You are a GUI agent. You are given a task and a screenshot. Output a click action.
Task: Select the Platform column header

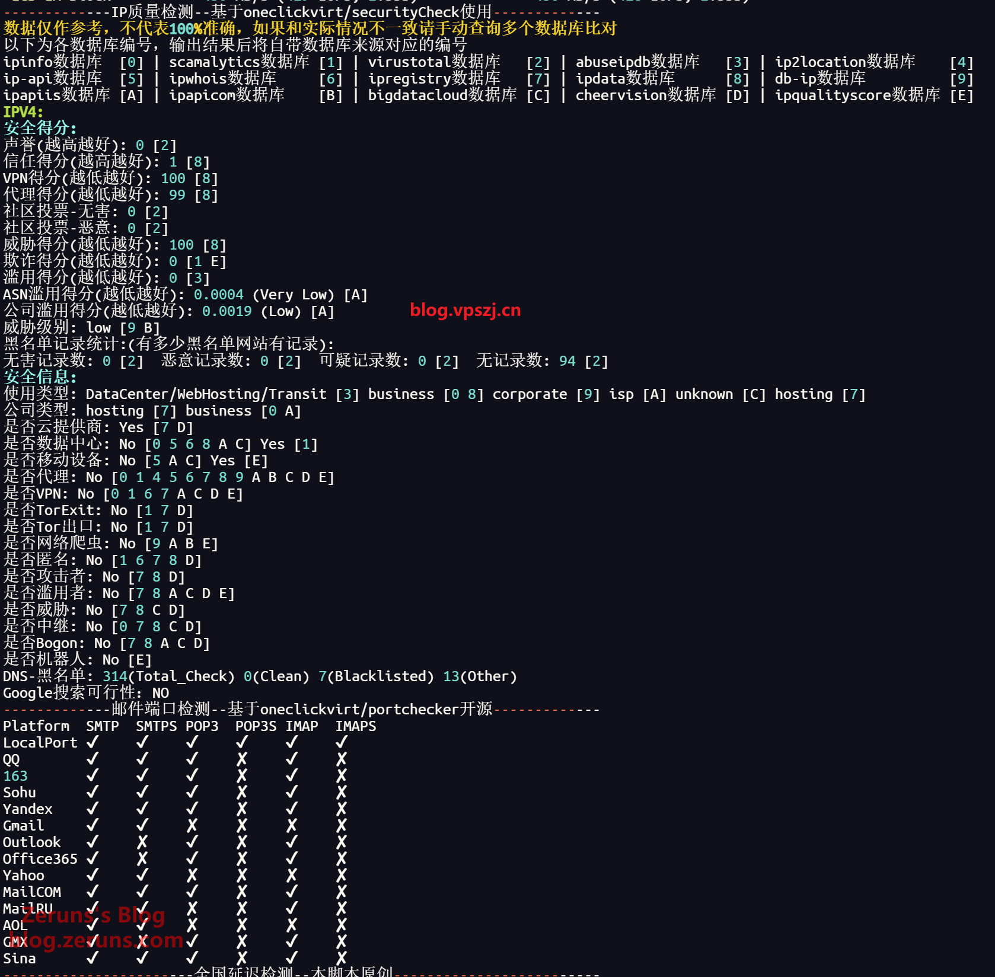(36, 726)
